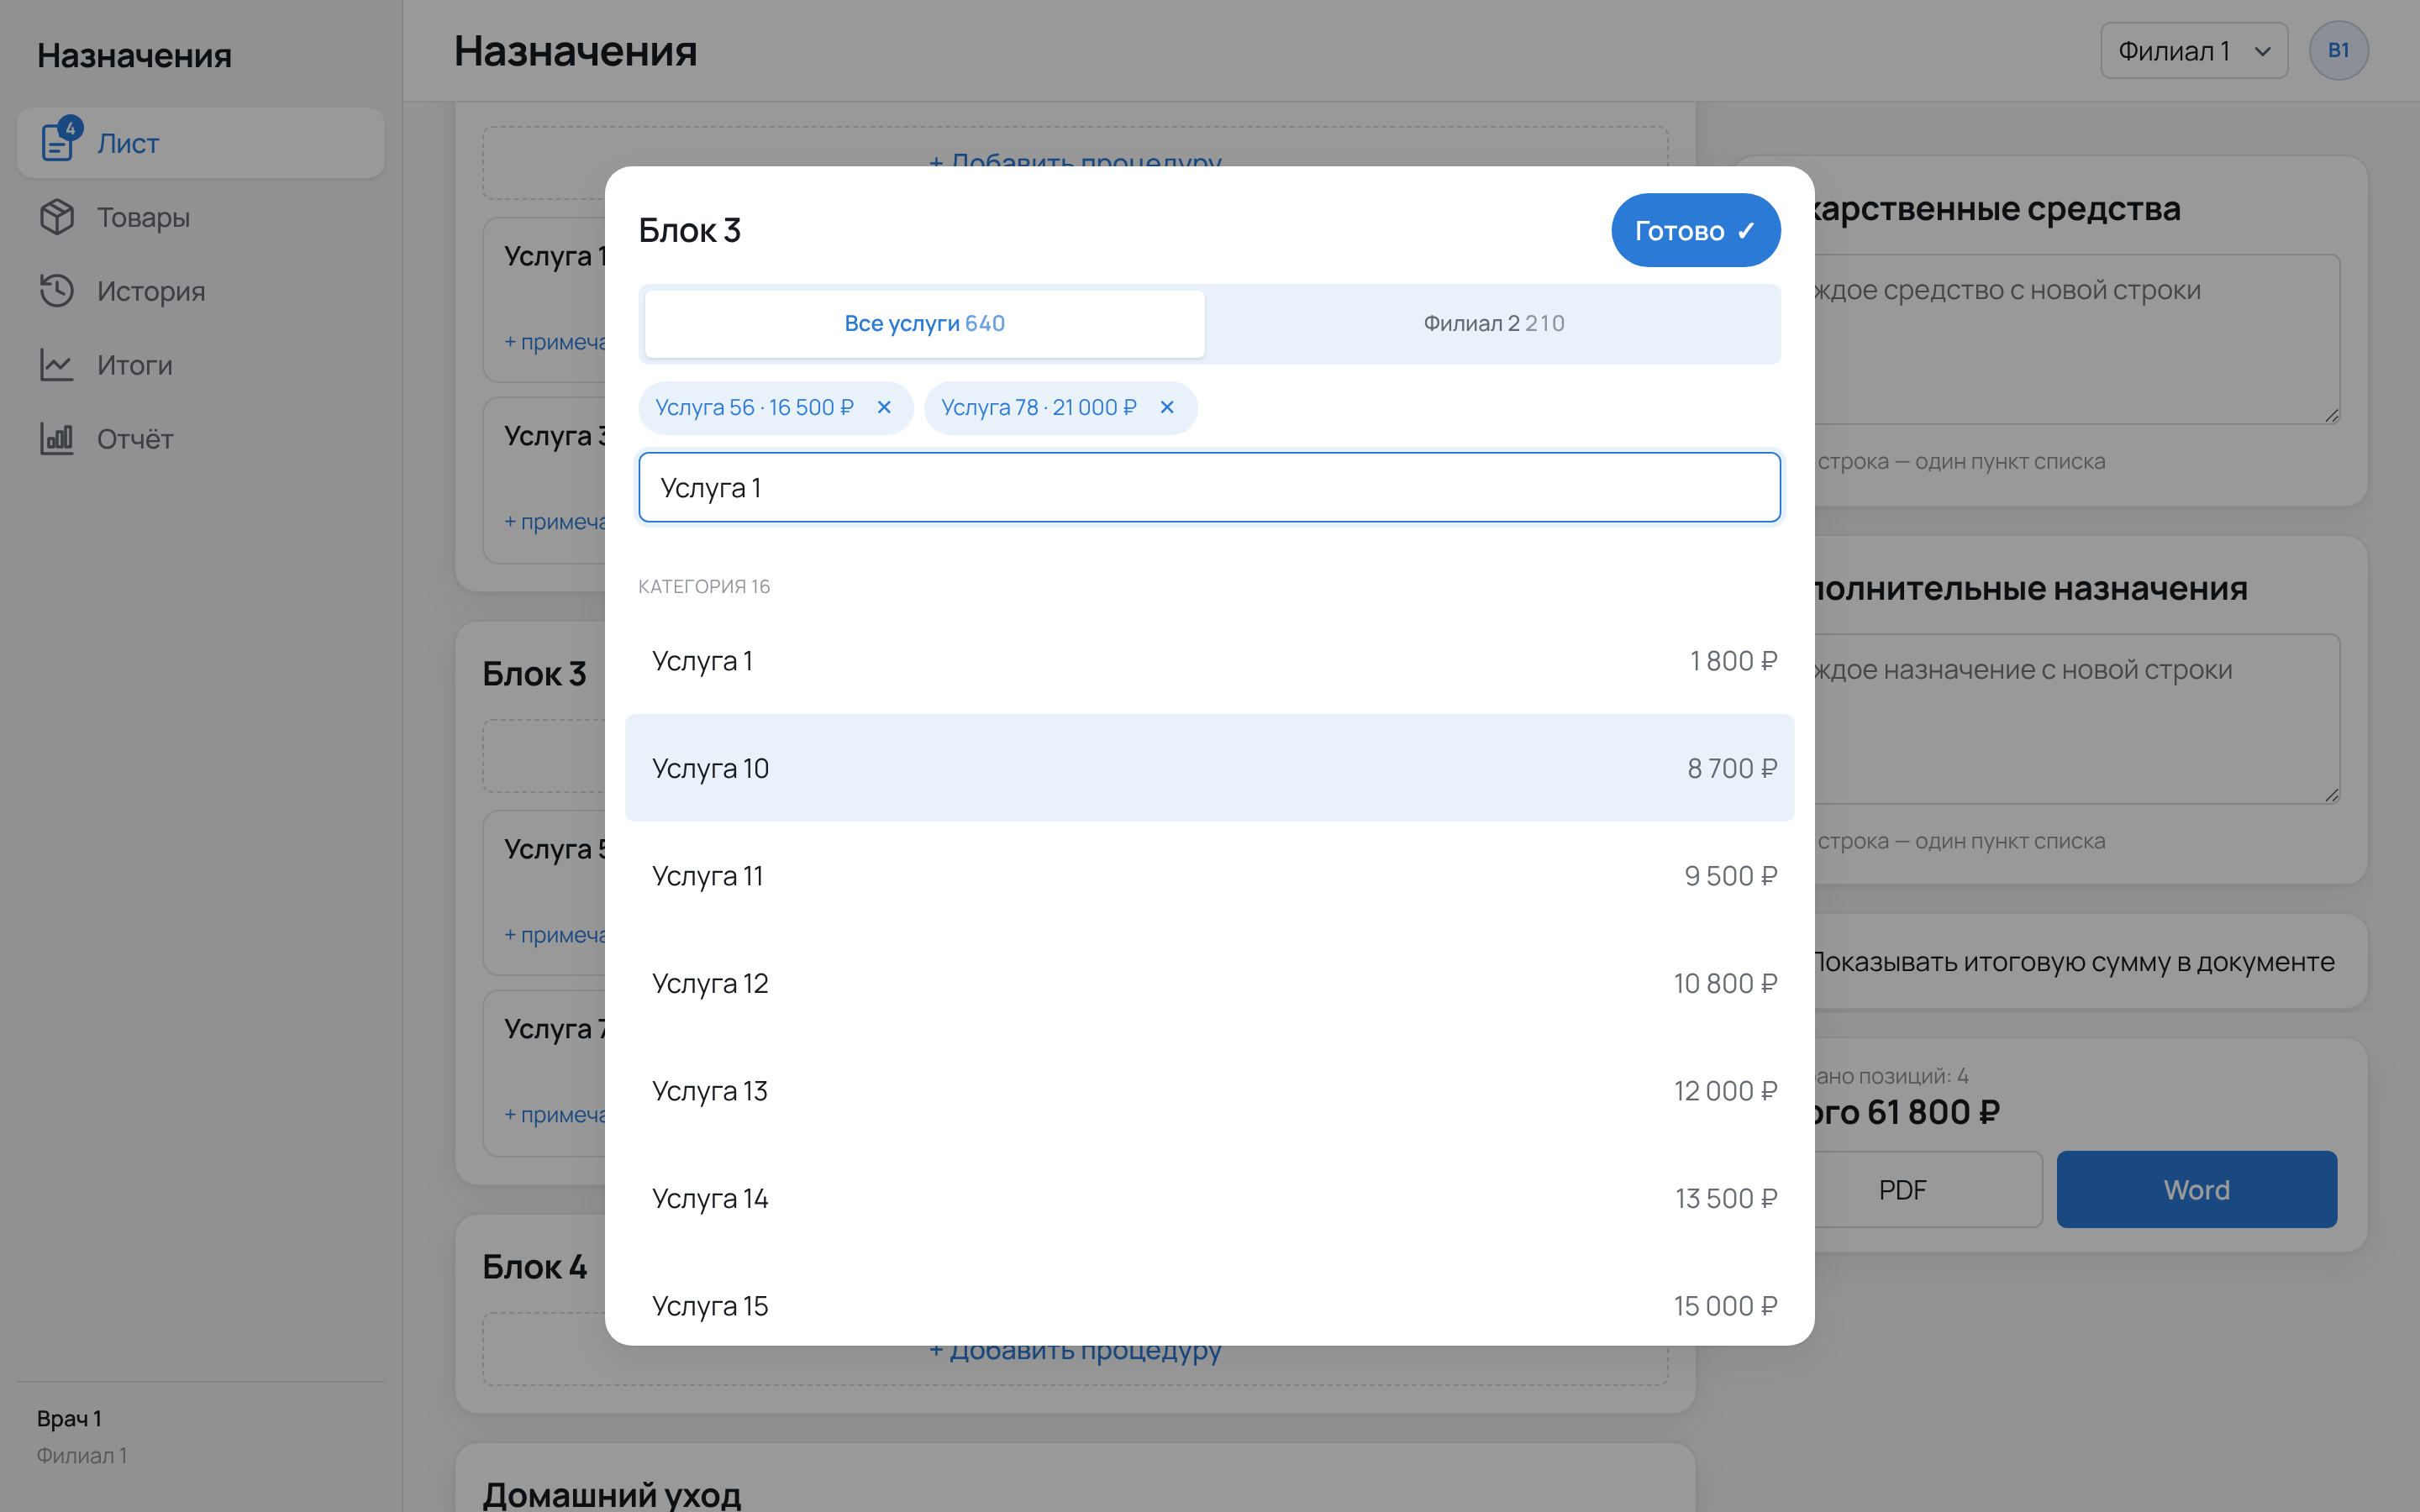Go to История in the sidebar

point(200,291)
